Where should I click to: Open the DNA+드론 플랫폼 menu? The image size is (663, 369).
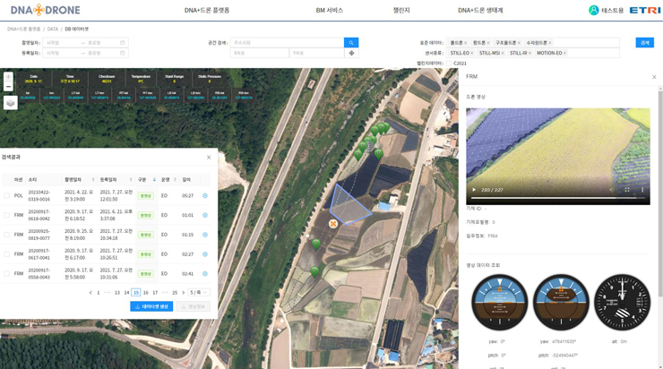(x=207, y=10)
